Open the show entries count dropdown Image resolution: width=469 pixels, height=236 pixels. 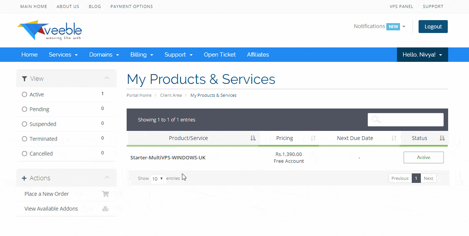click(x=157, y=179)
